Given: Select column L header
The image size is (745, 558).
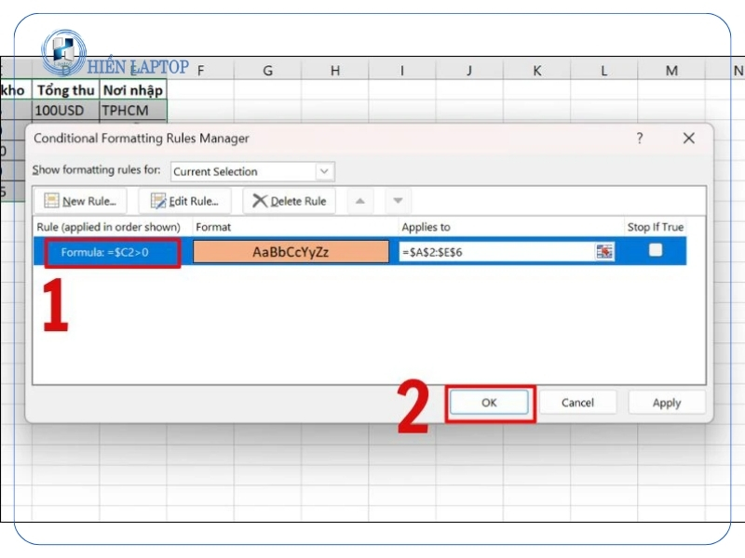Looking at the screenshot, I should [x=603, y=71].
